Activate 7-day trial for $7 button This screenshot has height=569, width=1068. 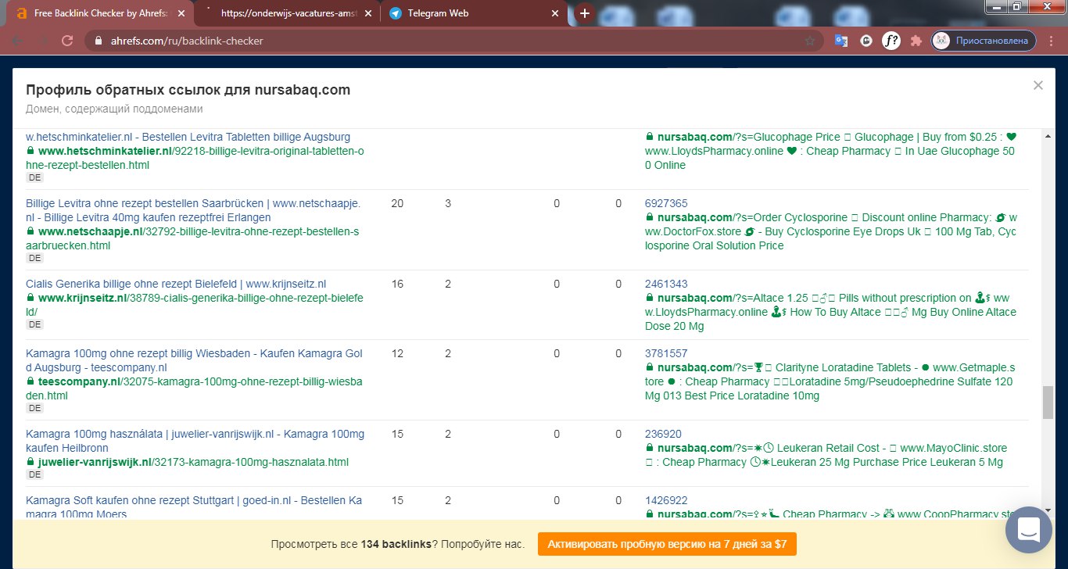point(667,544)
